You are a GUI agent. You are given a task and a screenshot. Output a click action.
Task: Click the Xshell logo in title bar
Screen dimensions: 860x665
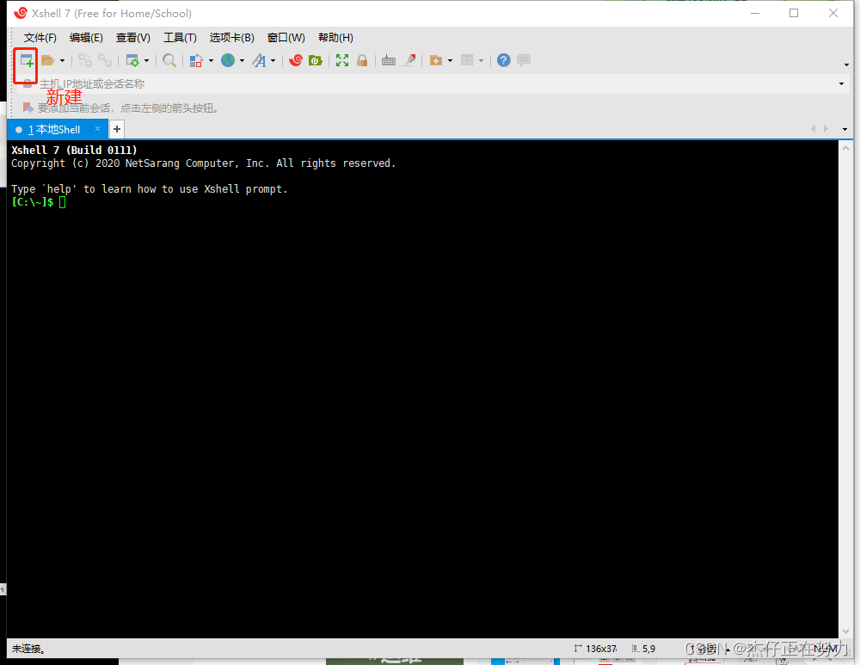(x=21, y=13)
